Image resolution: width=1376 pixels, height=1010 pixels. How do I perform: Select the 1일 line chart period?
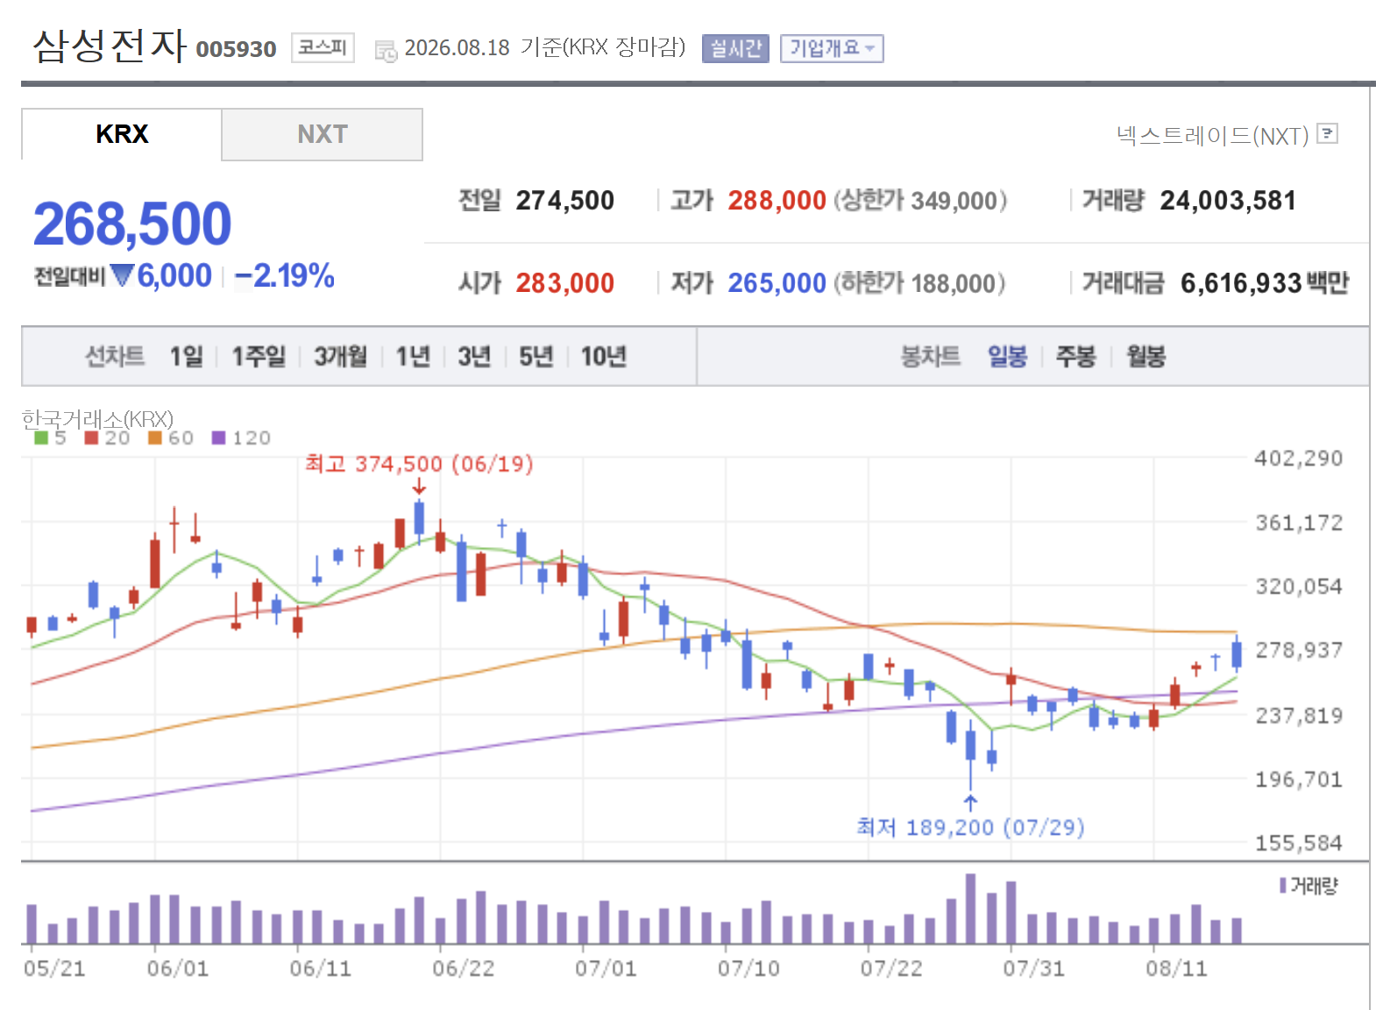pos(187,356)
